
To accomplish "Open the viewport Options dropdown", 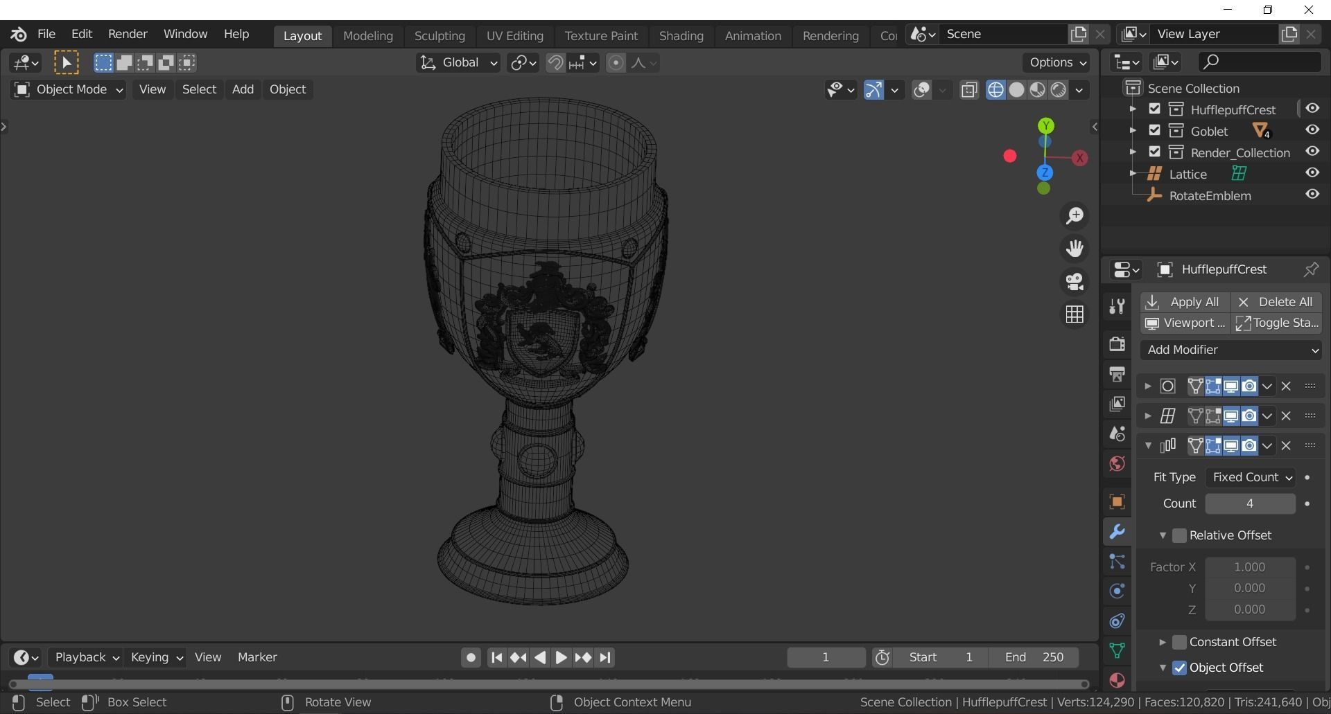I will (1056, 62).
